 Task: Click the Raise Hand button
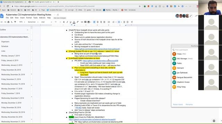coord(178,104)
